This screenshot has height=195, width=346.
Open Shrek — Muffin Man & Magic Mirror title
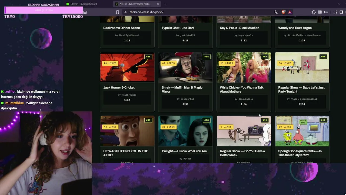click(x=182, y=89)
